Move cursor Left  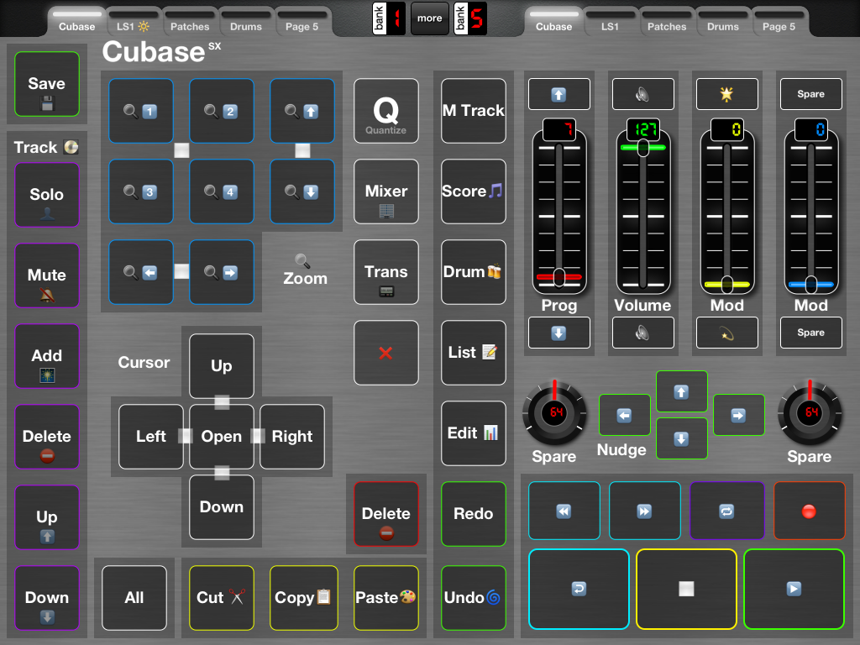[151, 437]
